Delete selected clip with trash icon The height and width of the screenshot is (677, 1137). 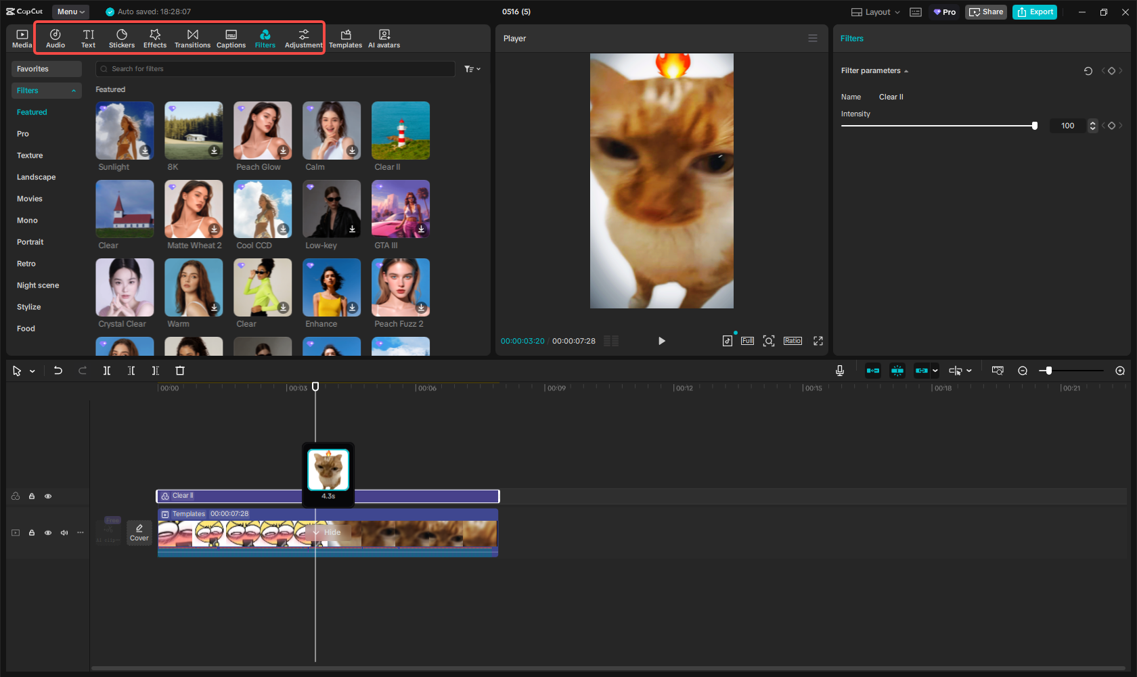click(180, 371)
